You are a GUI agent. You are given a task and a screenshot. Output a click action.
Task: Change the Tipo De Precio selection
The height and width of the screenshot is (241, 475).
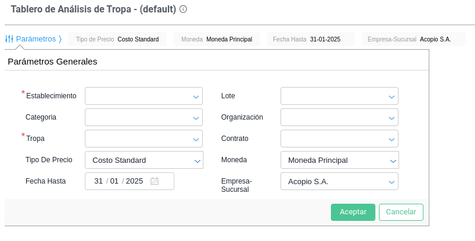[x=144, y=160]
